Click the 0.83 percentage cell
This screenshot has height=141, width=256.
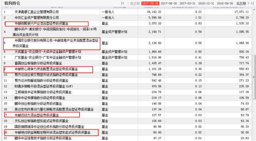[x=198, y=23]
